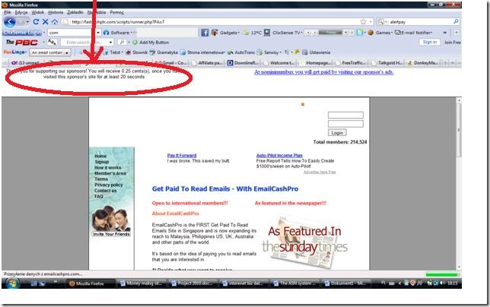
Task: Click the green Add My Button icon
Action: (x=135, y=43)
